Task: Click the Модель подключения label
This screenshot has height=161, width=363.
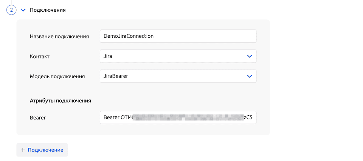Action: coord(57,76)
